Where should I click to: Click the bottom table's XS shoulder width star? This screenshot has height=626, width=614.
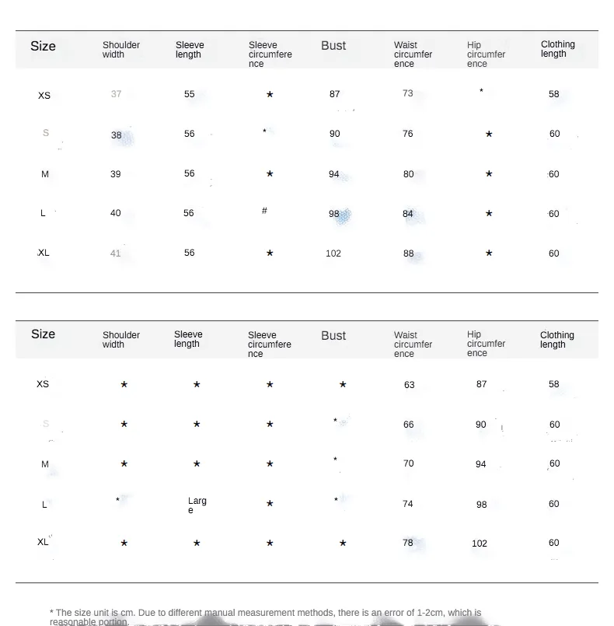point(124,384)
